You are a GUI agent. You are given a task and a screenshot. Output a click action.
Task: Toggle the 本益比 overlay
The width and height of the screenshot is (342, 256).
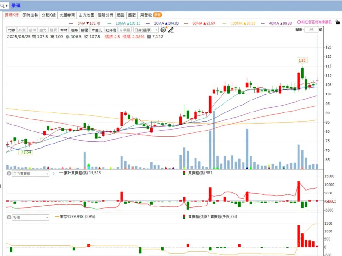[x=97, y=30]
